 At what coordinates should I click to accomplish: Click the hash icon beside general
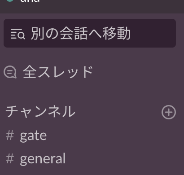click(x=10, y=158)
